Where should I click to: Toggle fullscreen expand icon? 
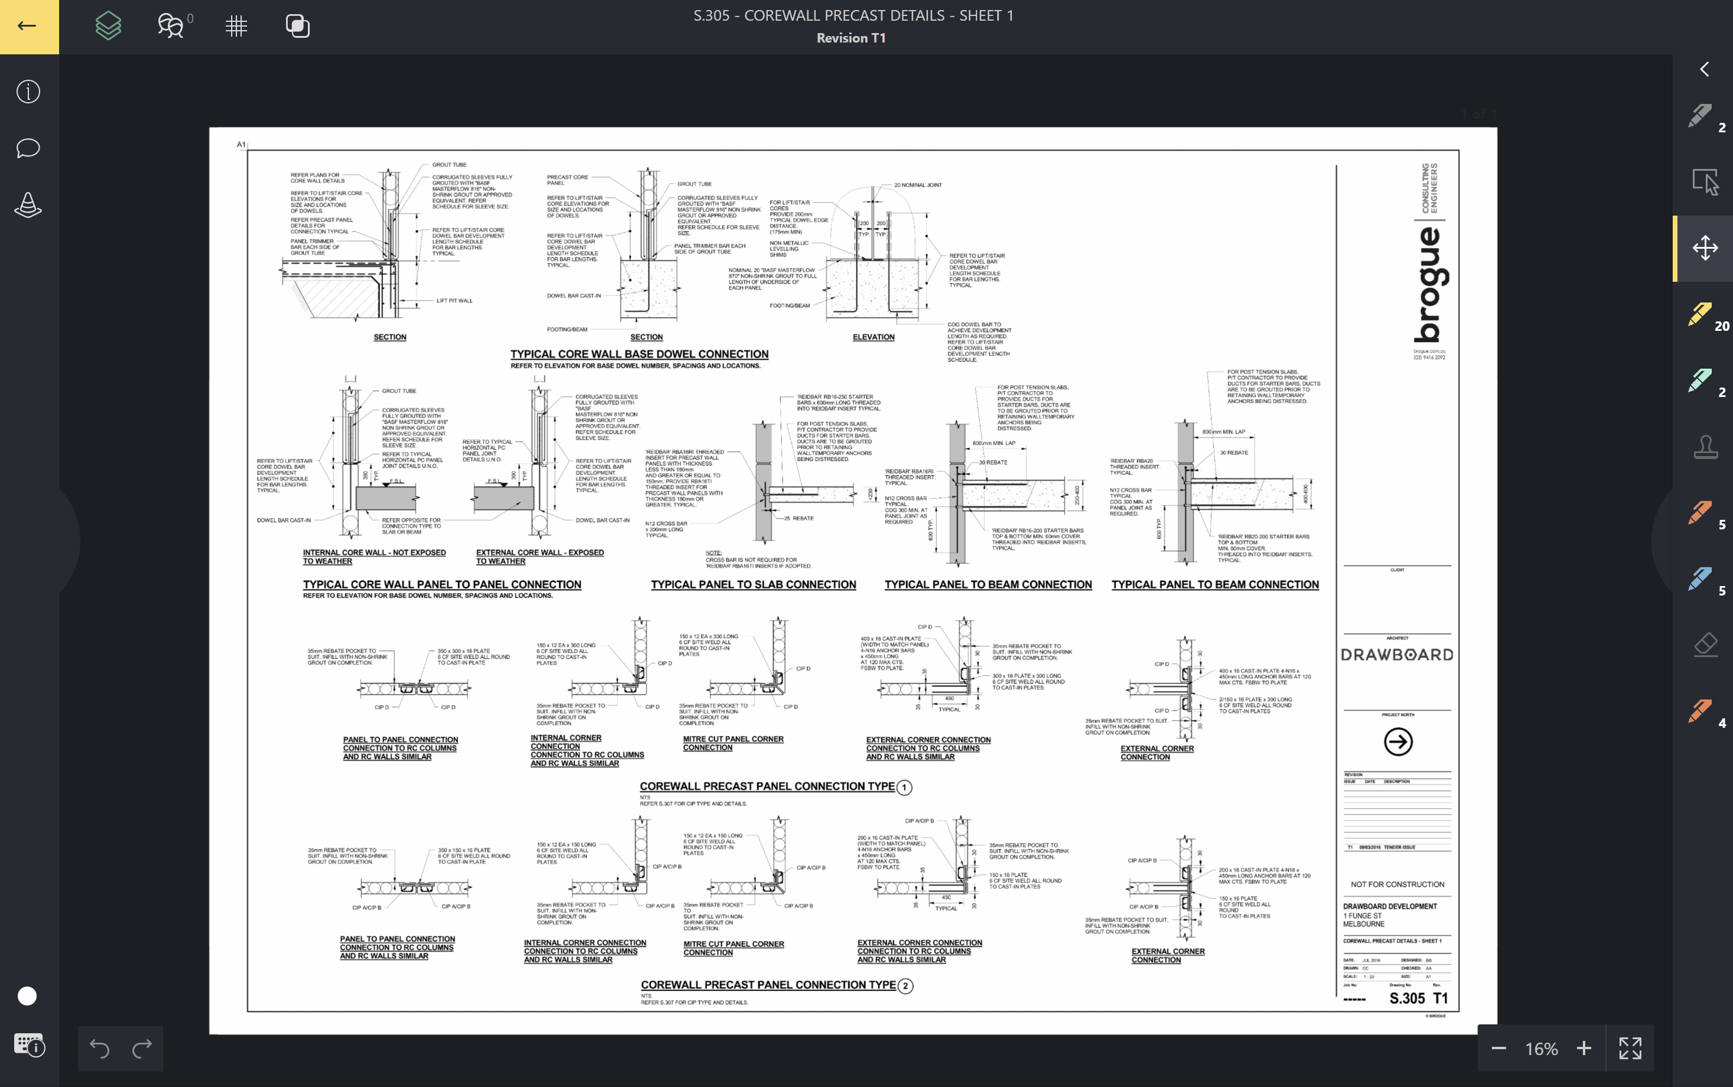pyautogui.click(x=1630, y=1048)
